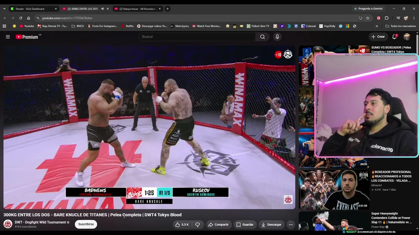
Task: Close the Naoya Inoue tab
Action: click(x=160, y=9)
